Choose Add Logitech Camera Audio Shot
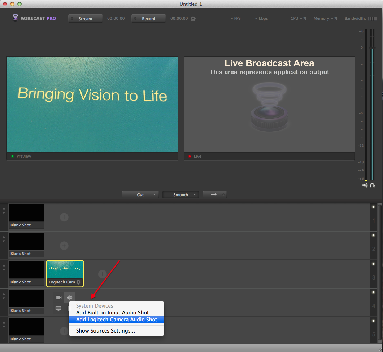This screenshot has width=383, height=352. pyautogui.click(x=116, y=320)
